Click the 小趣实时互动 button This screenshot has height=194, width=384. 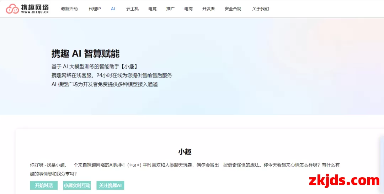(77, 185)
